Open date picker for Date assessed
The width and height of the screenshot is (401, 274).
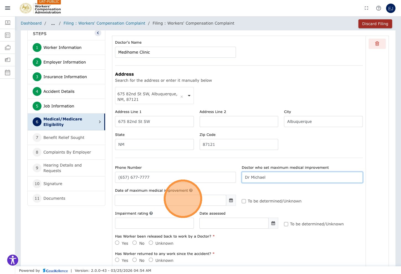[x=273, y=223]
